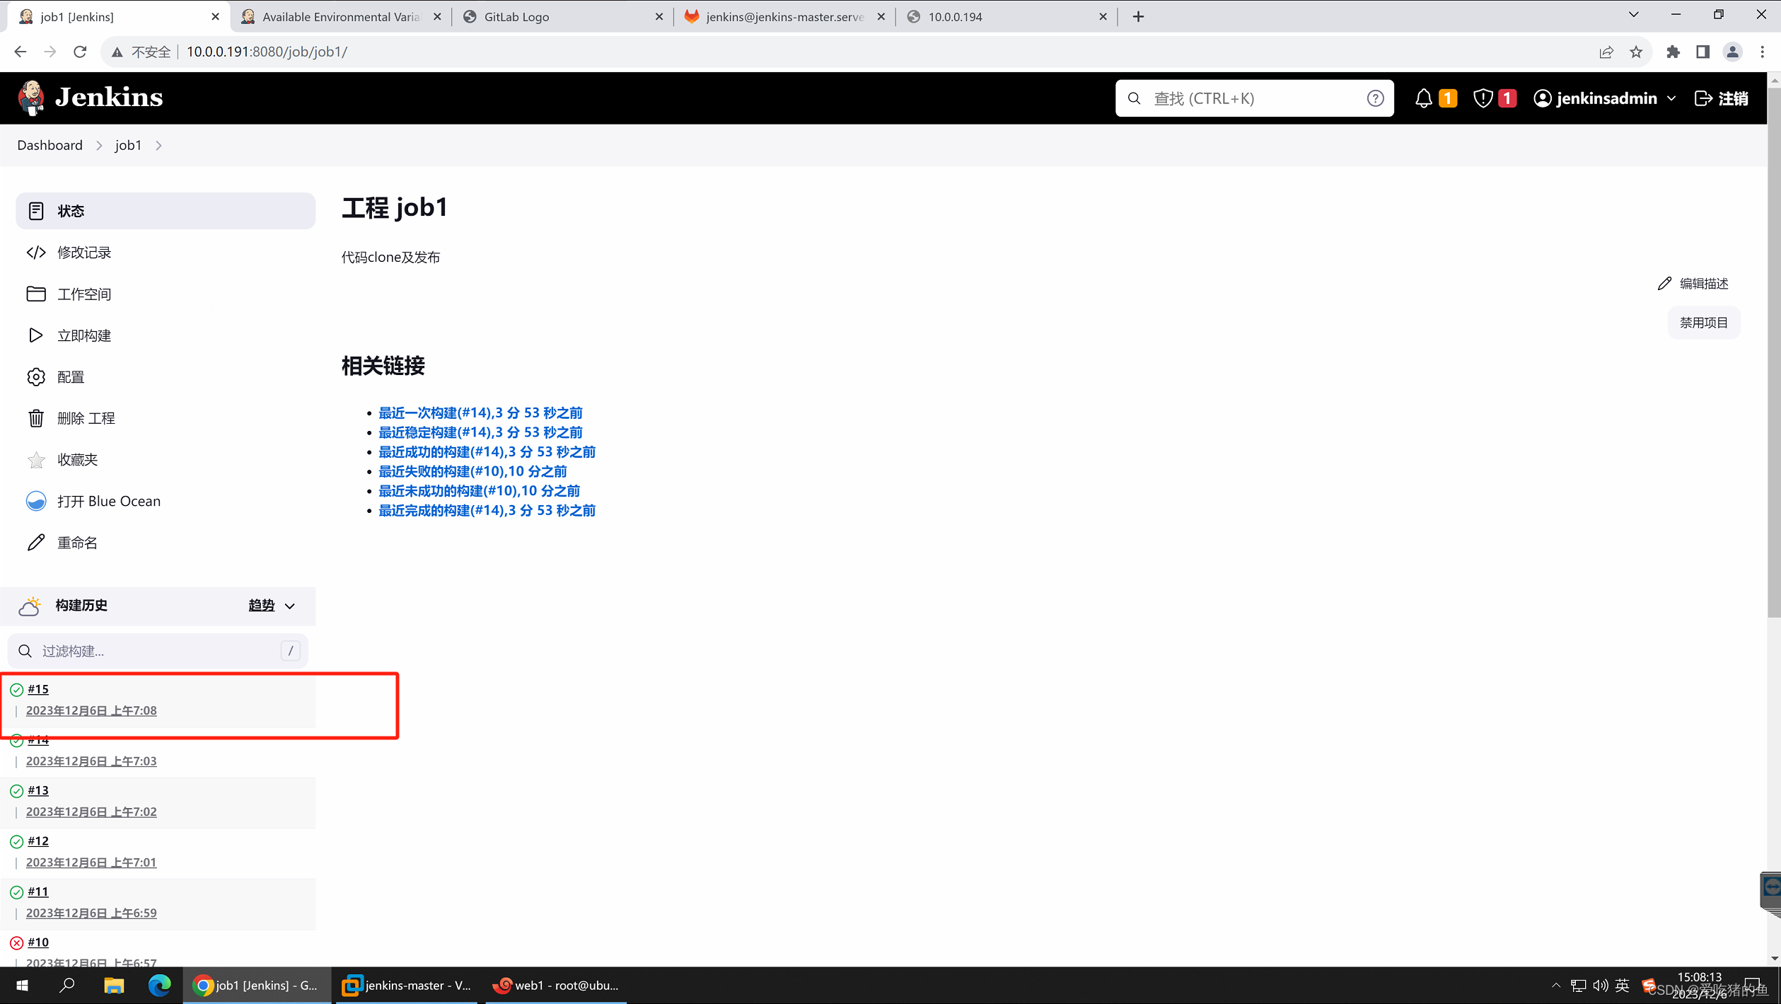
Task: Expand the chevron after job1 breadcrumb
Action: point(158,145)
